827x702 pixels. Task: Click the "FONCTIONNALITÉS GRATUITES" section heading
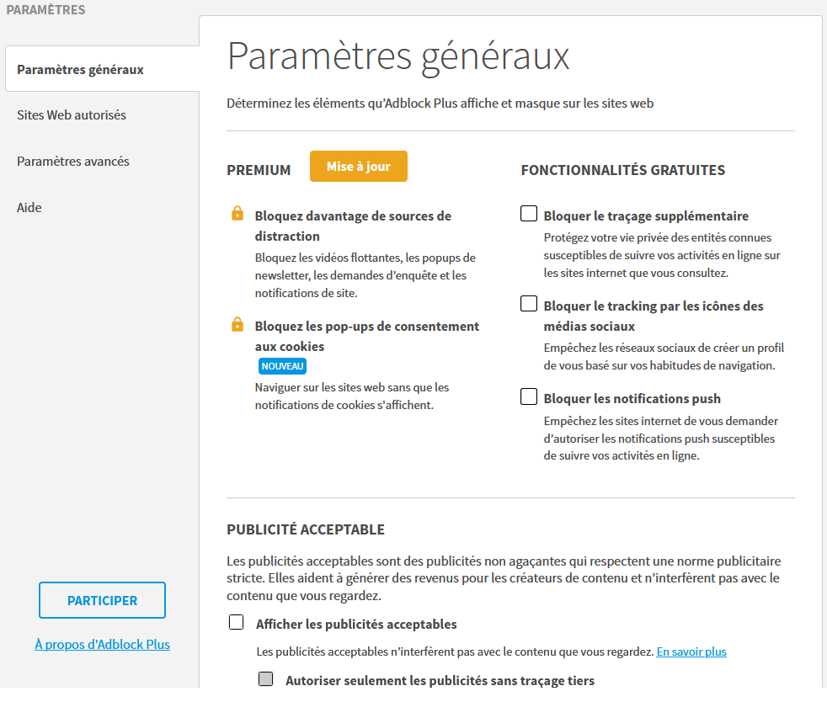pos(622,169)
